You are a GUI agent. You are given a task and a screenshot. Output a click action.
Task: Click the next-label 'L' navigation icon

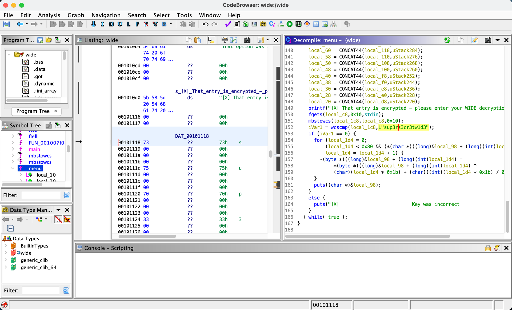[x=129, y=24]
